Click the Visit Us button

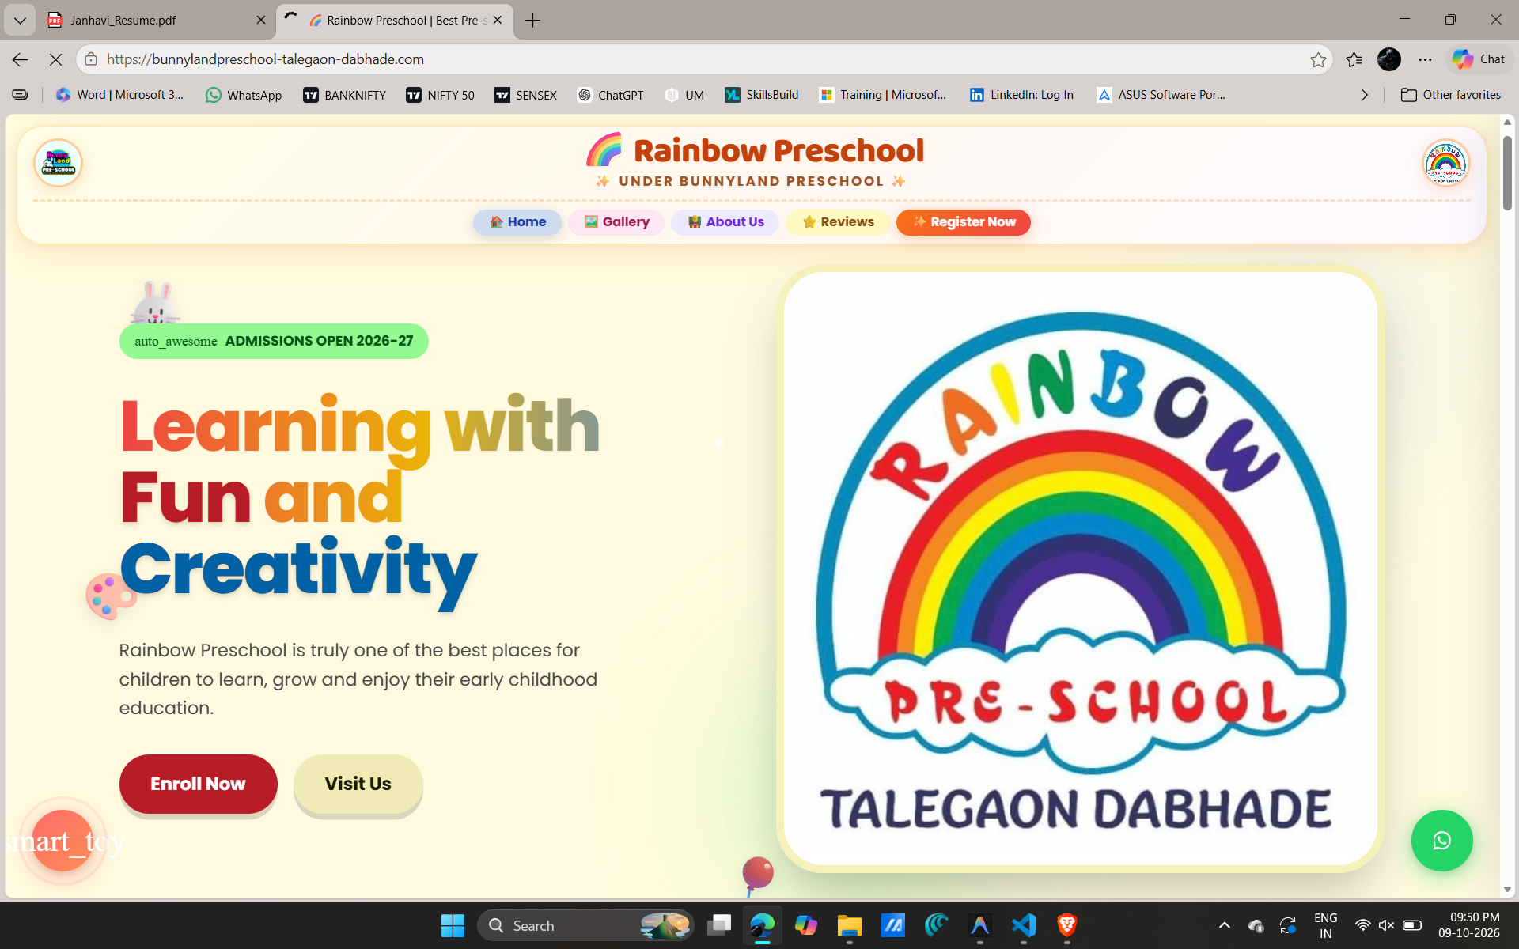(x=358, y=784)
